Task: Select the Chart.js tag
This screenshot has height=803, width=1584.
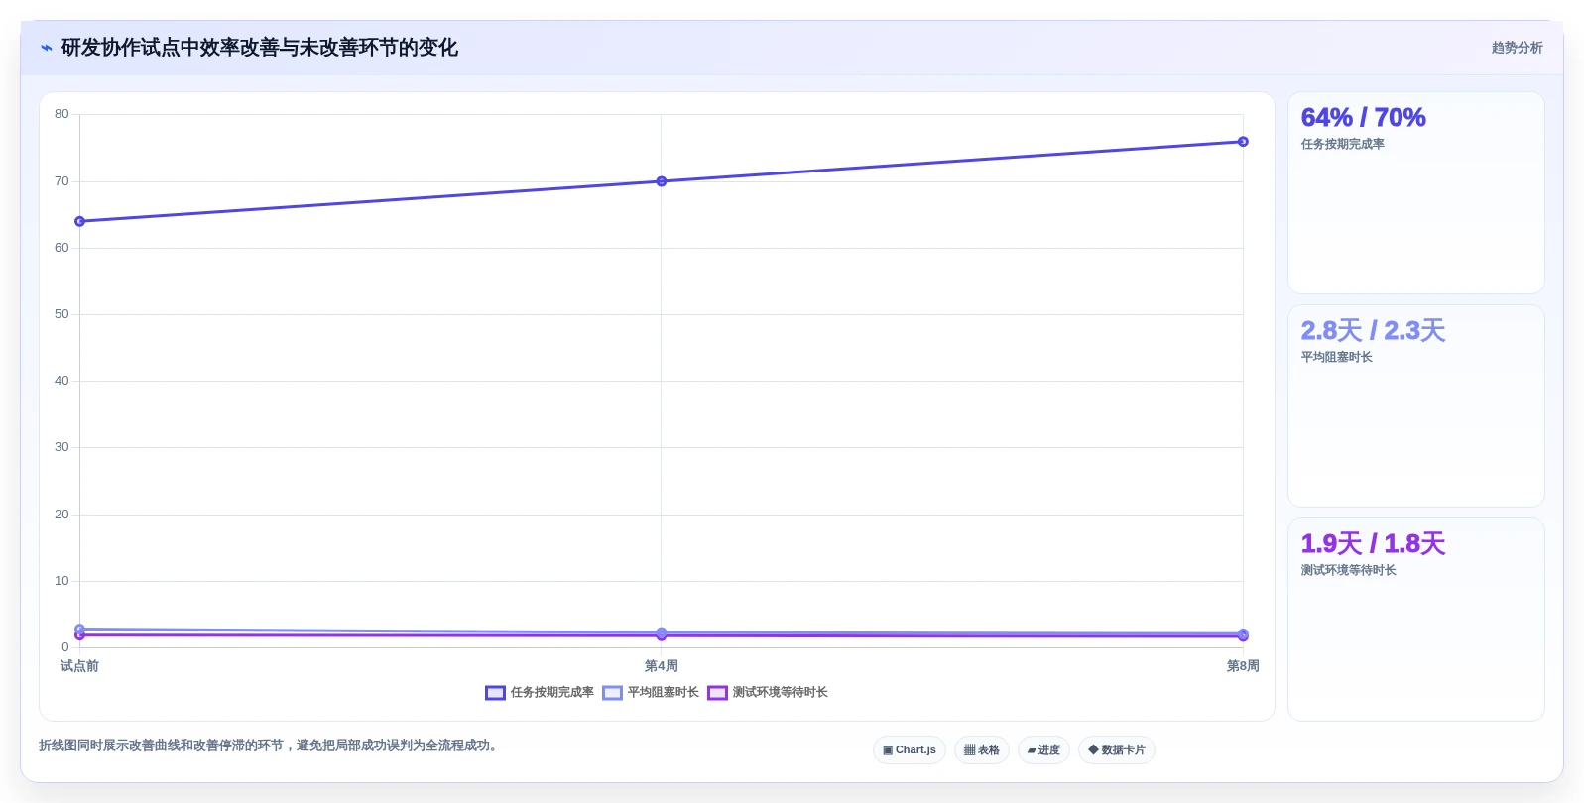Action: [910, 750]
